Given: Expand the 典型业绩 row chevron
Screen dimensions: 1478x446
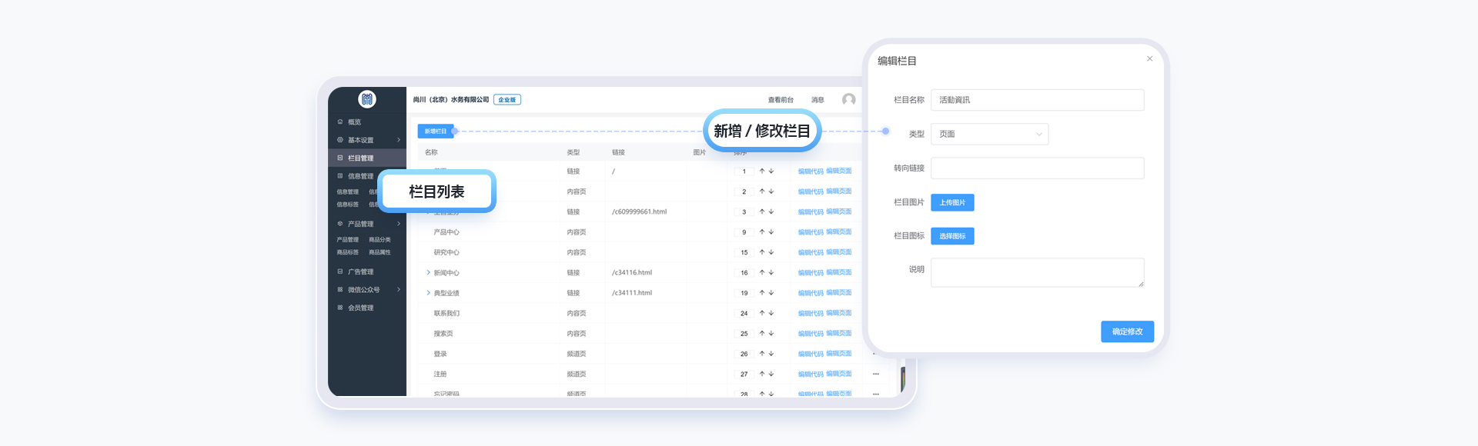Looking at the screenshot, I should pyautogui.click(x=429, y=293).
